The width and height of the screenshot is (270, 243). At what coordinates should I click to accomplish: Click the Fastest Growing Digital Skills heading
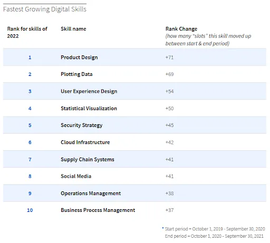click(x=45, y=9)
